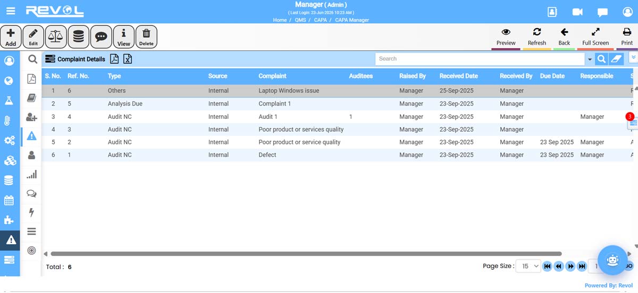Click the search magnifier in secondary sidebar
Screen dimensions: 638x293
tap(32, 59)
